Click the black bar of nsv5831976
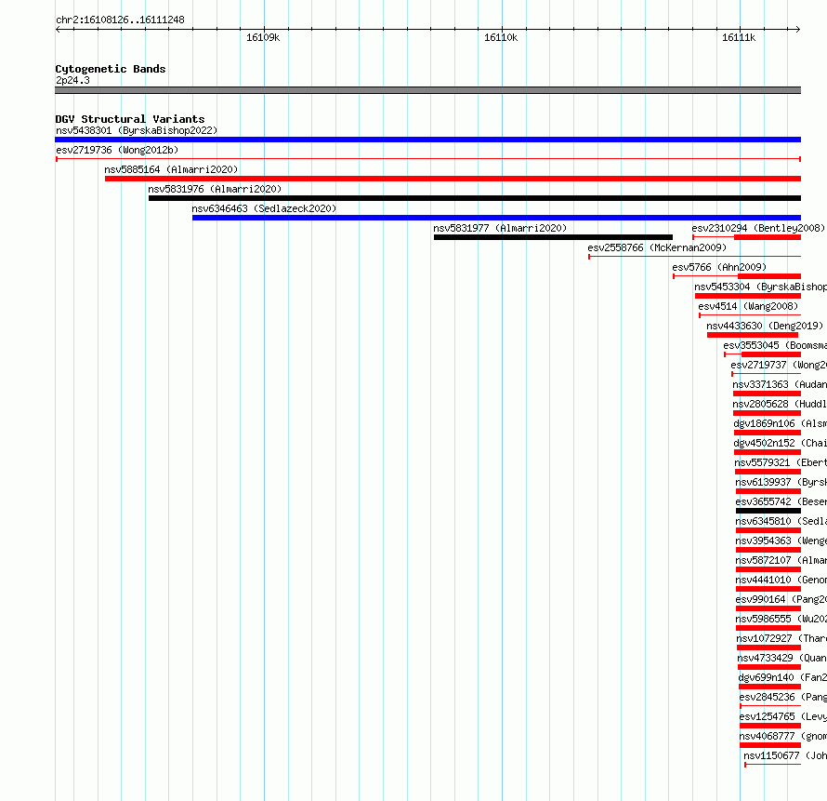Viewport: 827px width, 801px height. 475,198
